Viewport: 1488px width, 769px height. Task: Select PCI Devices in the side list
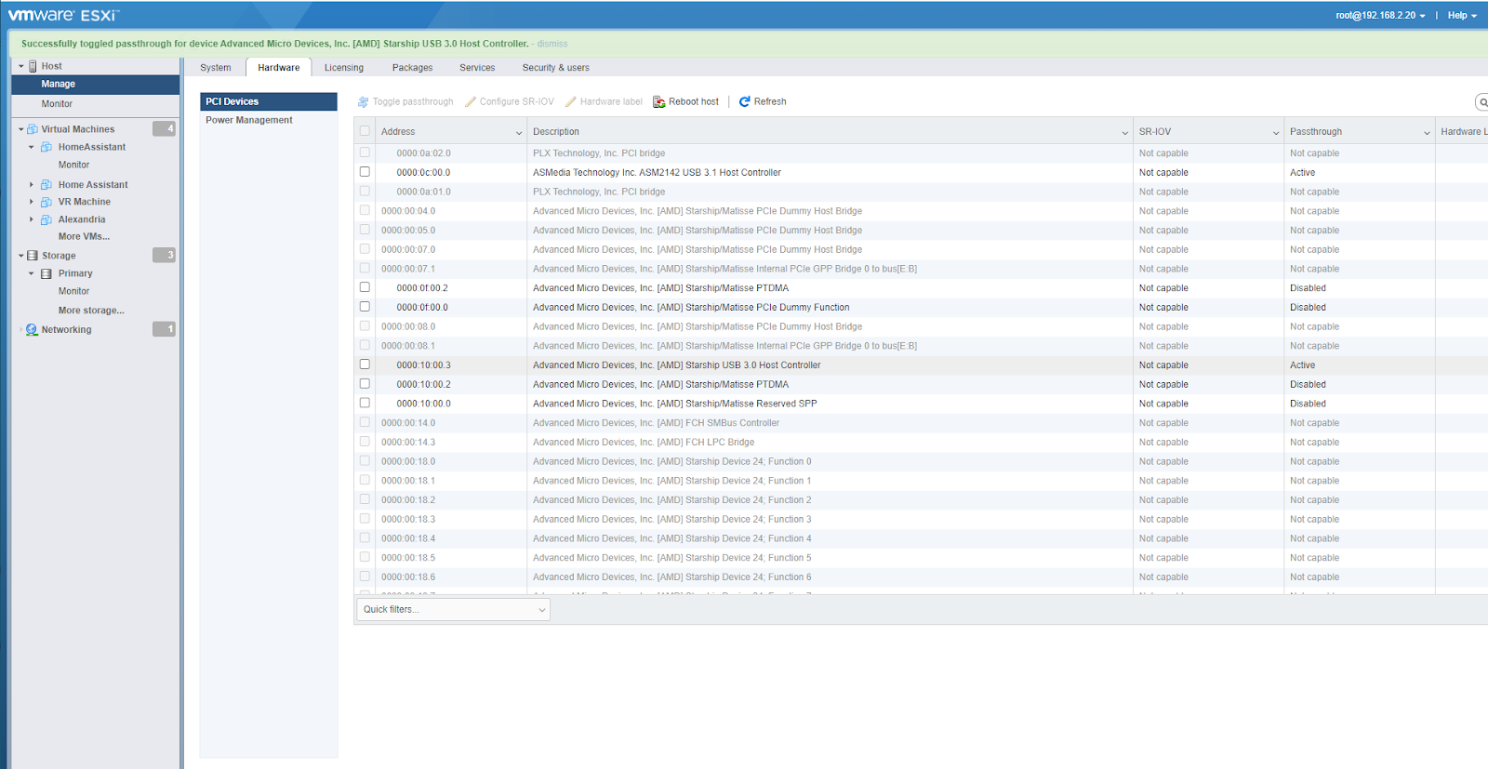click(x=269, y=101)
